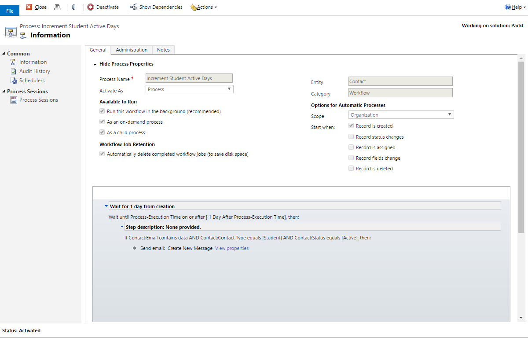This screenshot has width=528, height=338.
Task: Click the Wait for 1 day from creation title
Action: click(142, 206)
